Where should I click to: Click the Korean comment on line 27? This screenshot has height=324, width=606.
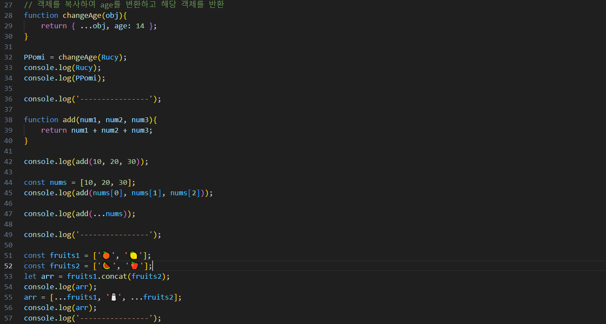pyautogui.click(x=124, y=5)
